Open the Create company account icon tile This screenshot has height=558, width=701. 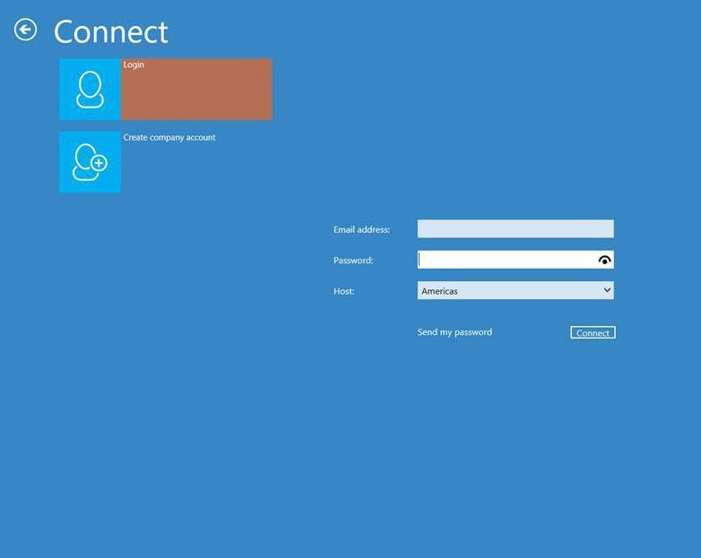[x=90, y=162]
